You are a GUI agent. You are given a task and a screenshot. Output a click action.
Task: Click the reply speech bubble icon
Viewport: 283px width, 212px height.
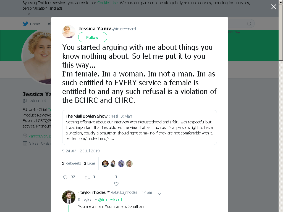click(x=65, y=177)
